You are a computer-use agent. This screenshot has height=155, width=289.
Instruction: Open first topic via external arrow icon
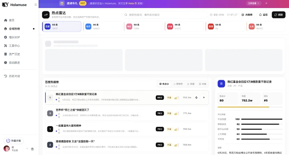tap(204, 97)
